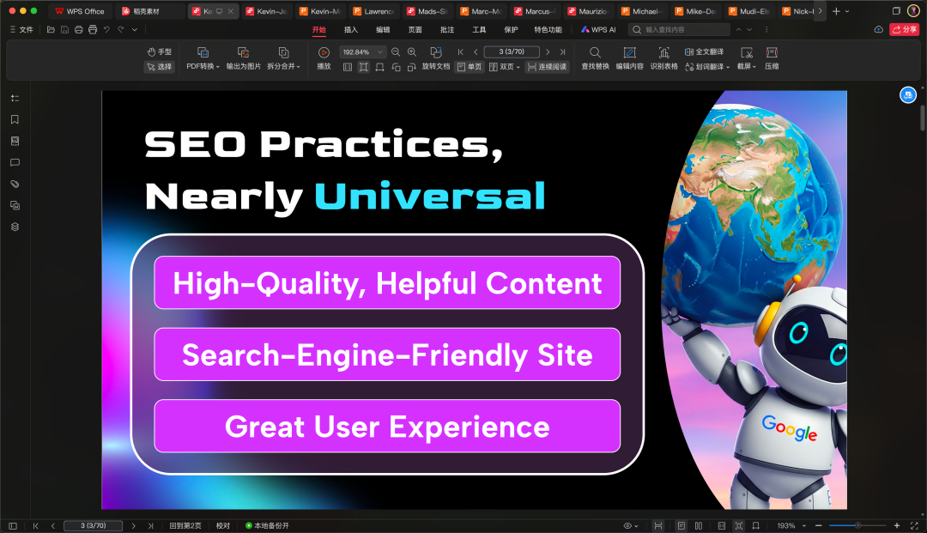The width and height of the screenshot is (927, 533).
Task: Select the Hand tool (手型)
Action: coord(160,52)
